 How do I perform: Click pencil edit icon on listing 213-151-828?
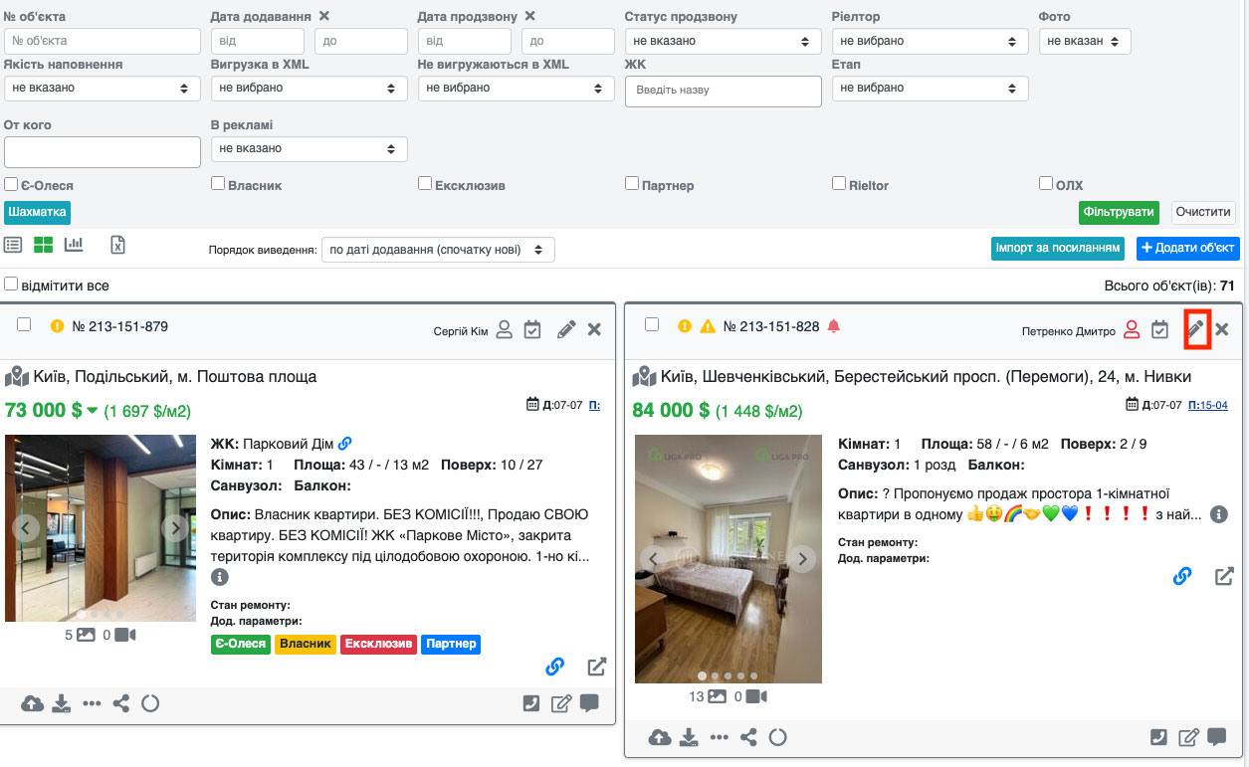pos(1196,329)
